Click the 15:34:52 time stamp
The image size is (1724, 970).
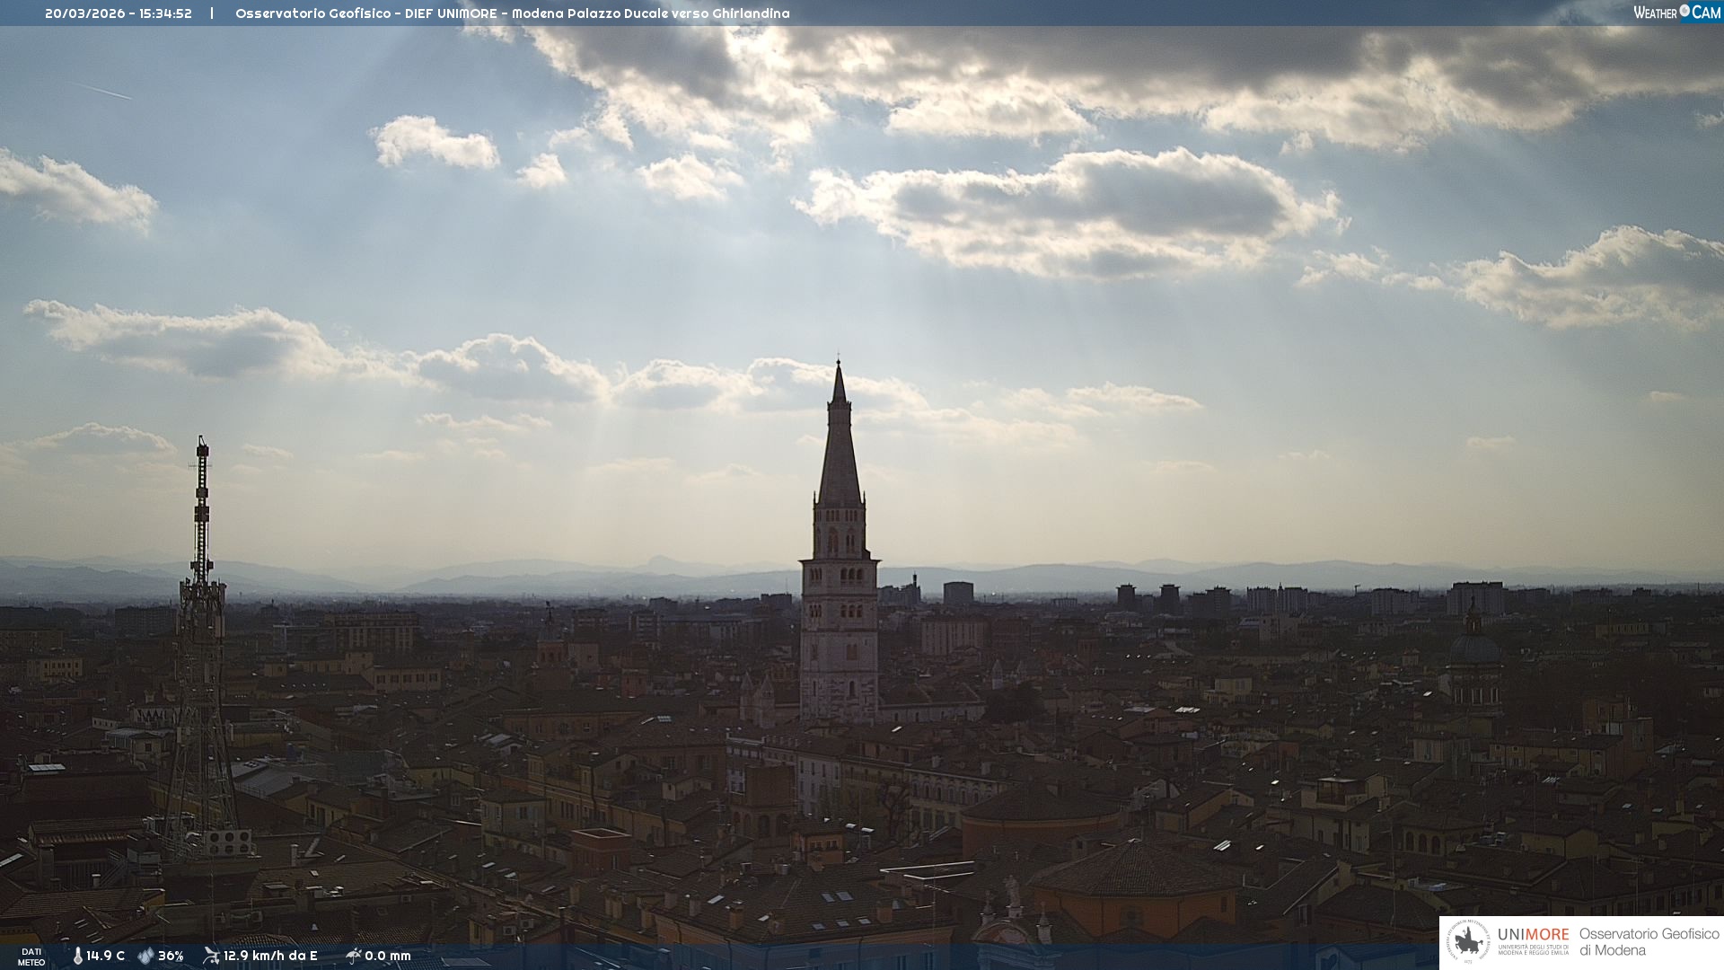[x=165, y=13]
